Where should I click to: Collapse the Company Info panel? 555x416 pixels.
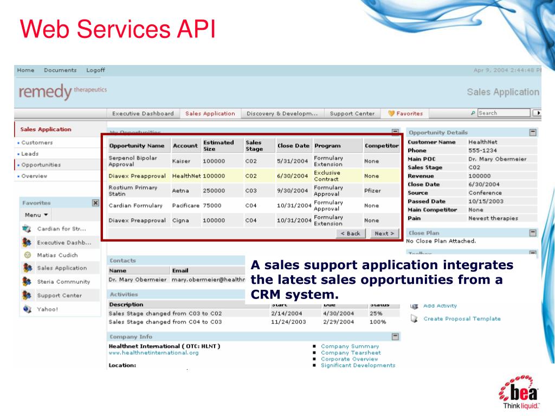coord(395,336)
